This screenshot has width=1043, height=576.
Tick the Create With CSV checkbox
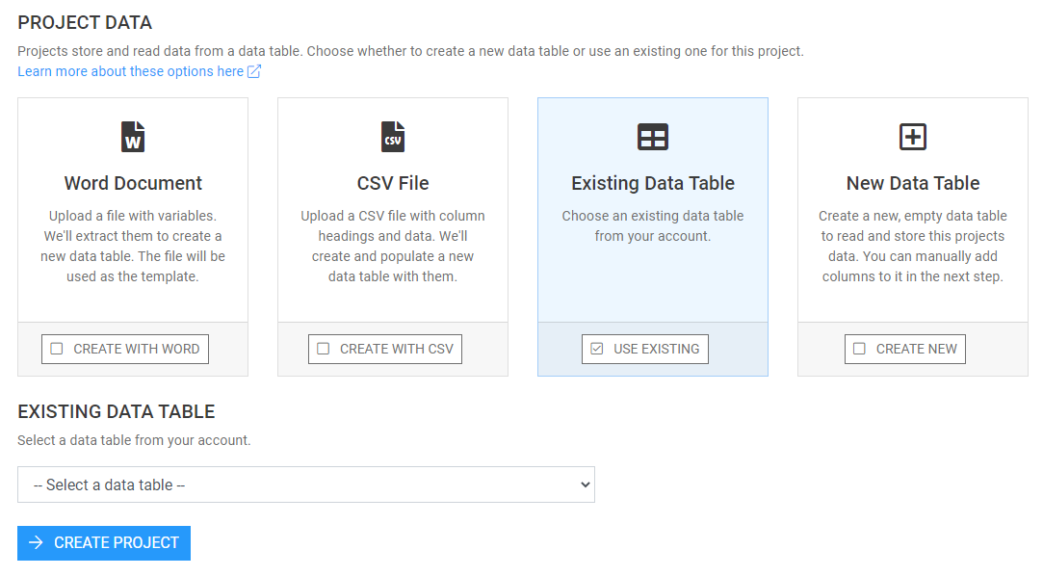click(324, 349)
